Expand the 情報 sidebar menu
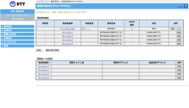Screen dimensions: 189x108 (x=17, y=46)
